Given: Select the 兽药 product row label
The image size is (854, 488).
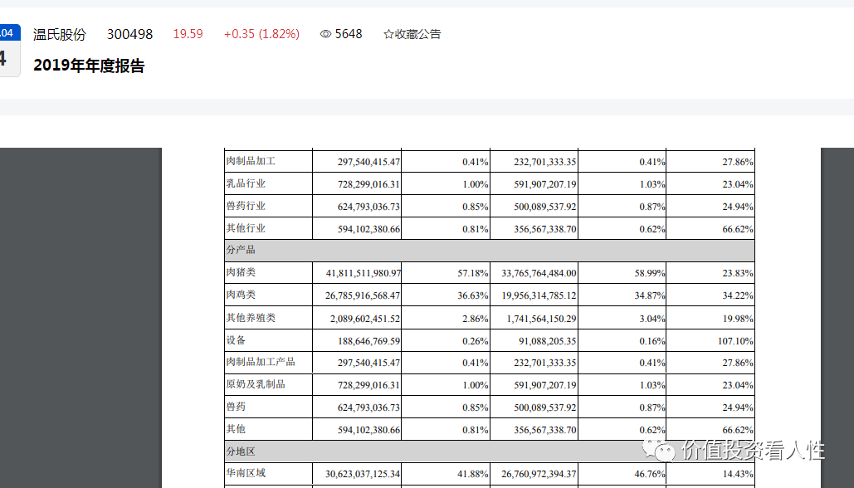Looking at the screenshot, I should coord(236,407).
